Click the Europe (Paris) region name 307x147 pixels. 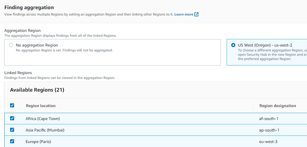pos(38,142)
